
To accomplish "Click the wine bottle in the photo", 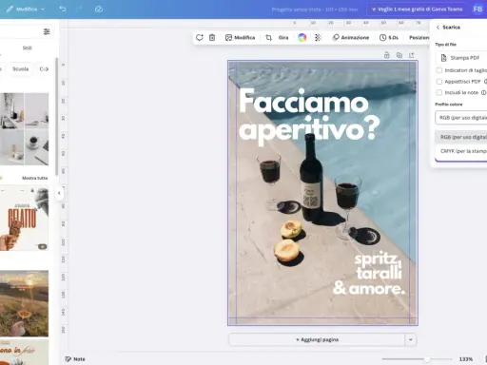I will pos(311,178).
